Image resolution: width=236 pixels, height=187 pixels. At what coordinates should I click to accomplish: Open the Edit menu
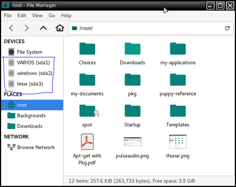22,15
